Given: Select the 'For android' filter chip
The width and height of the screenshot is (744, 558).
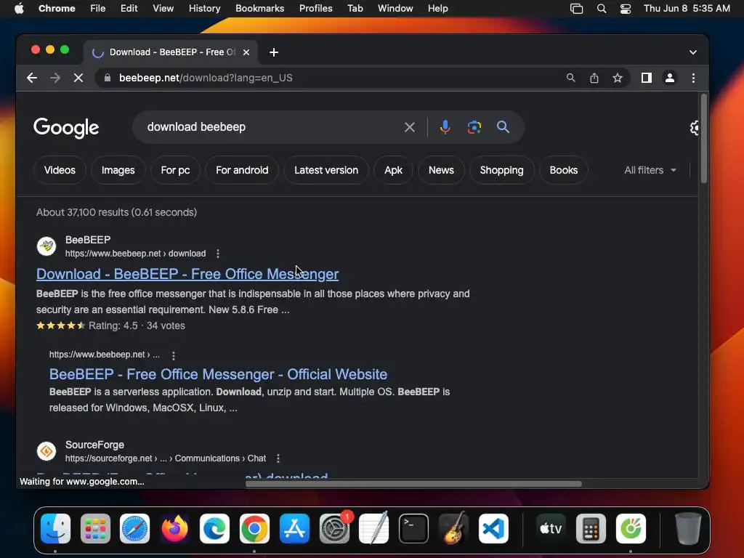Looking at the screenshot, I should (x=242, y=170).
